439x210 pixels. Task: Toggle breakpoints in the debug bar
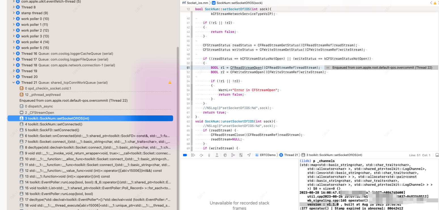click(185, 155)
